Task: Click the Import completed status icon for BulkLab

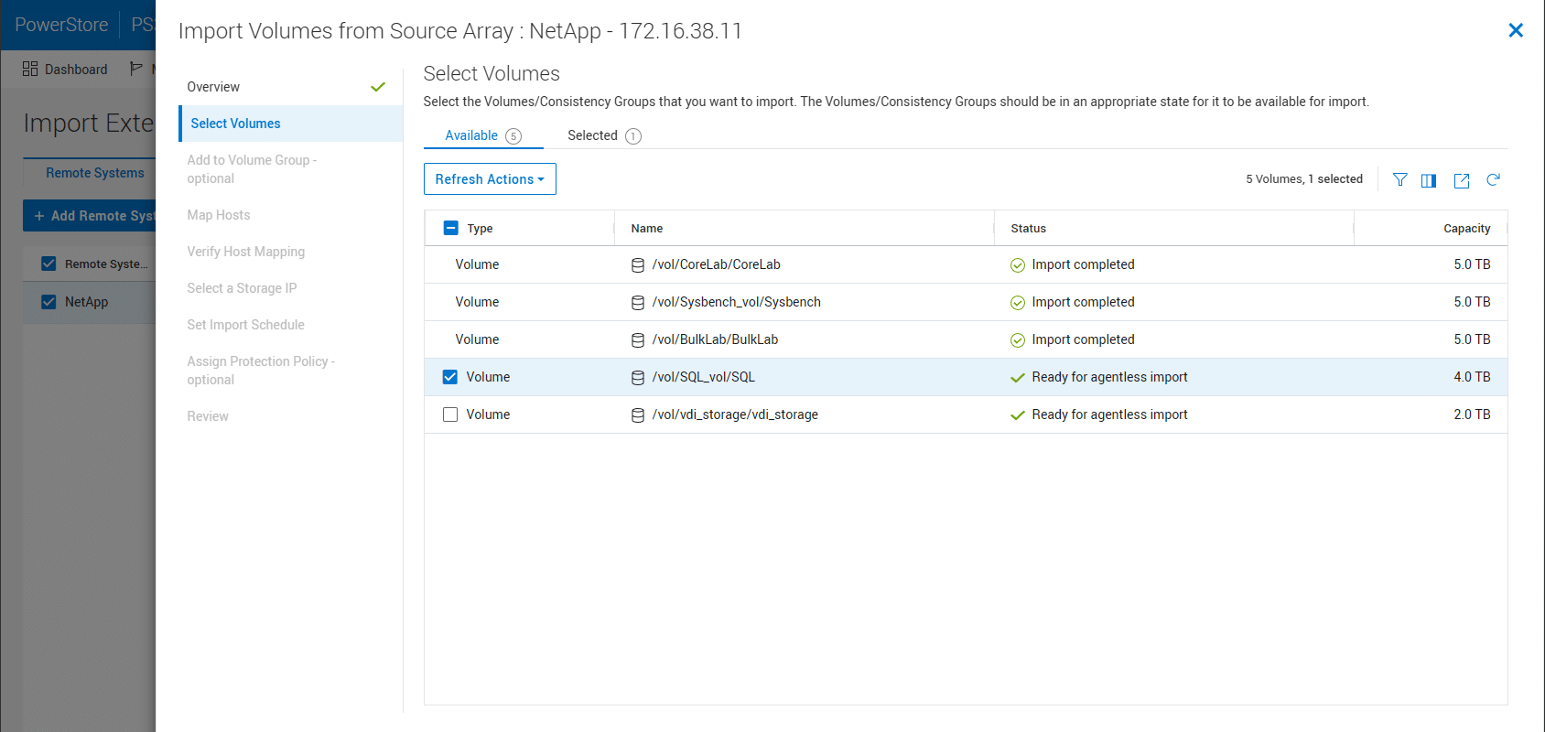Action: click(x=1017, y=340)
